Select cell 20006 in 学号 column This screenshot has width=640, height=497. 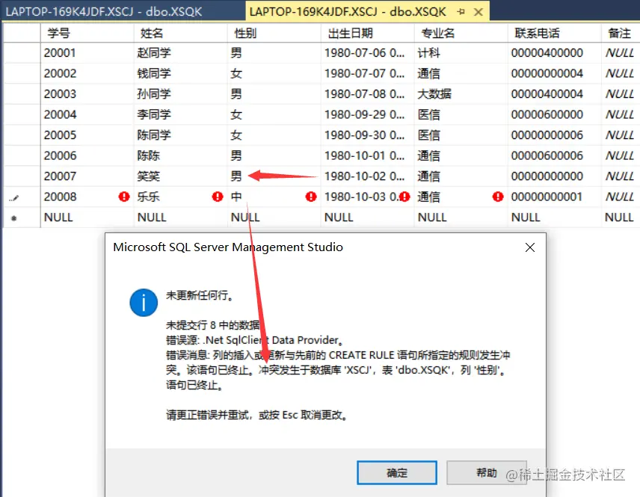coord(87,155)
